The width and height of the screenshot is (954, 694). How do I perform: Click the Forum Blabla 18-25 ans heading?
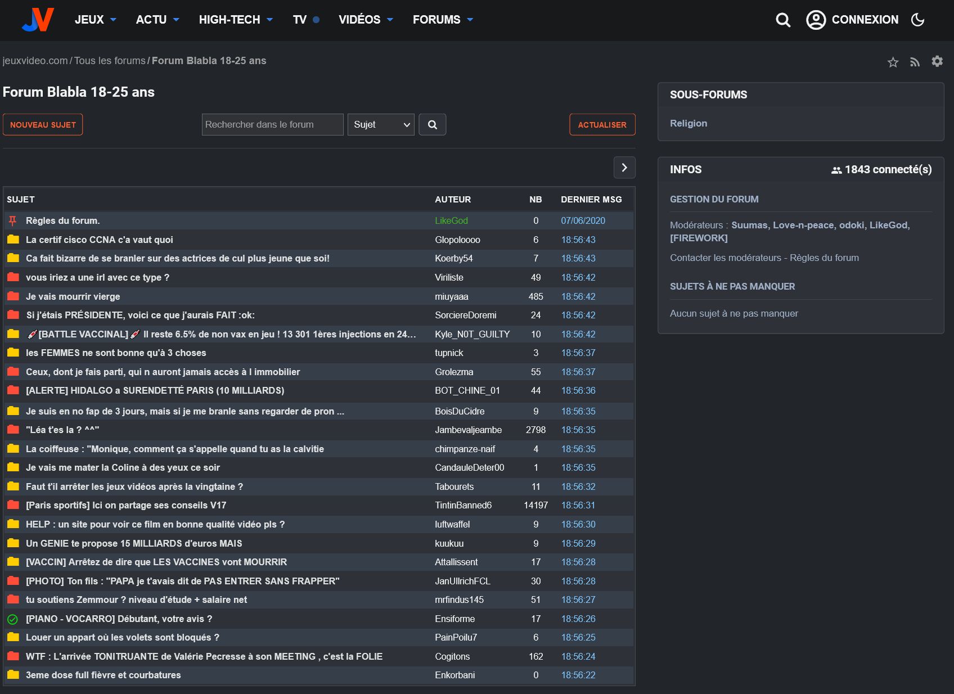79,92
